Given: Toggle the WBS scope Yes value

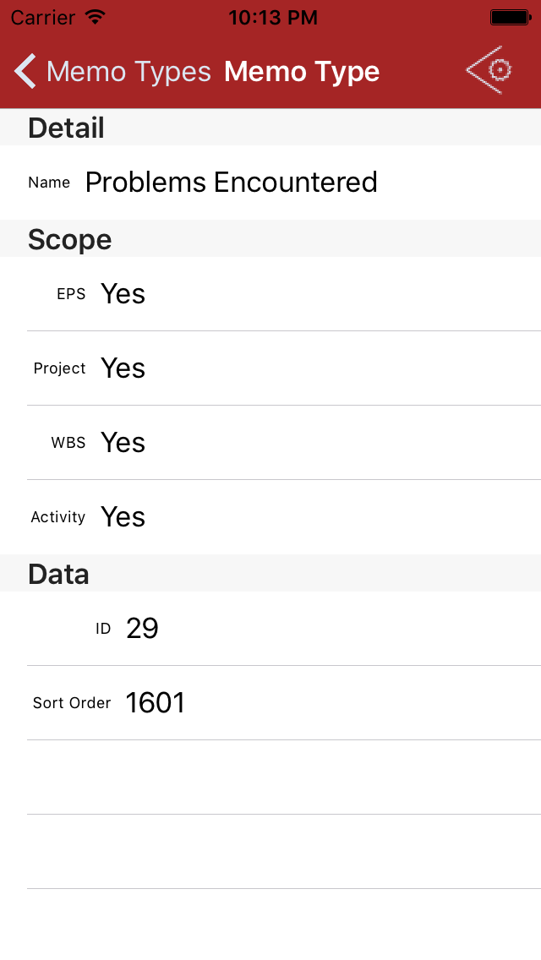Looking at the screenshot, I should pyautogui.click(x=123, y=443).
